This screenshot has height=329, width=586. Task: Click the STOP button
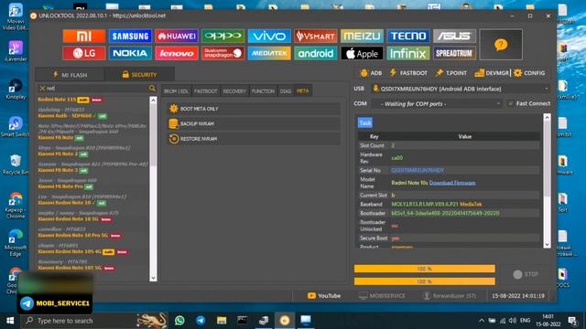pos(526,274)
